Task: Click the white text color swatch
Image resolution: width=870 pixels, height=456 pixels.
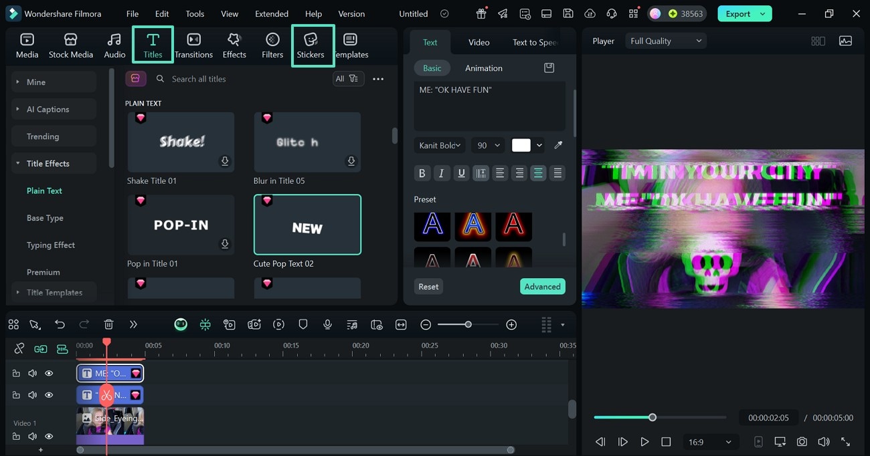Action: 521,145
